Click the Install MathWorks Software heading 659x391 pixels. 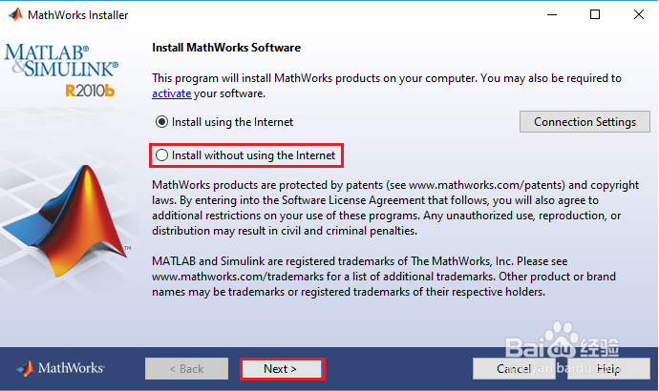tap(226, 48)
